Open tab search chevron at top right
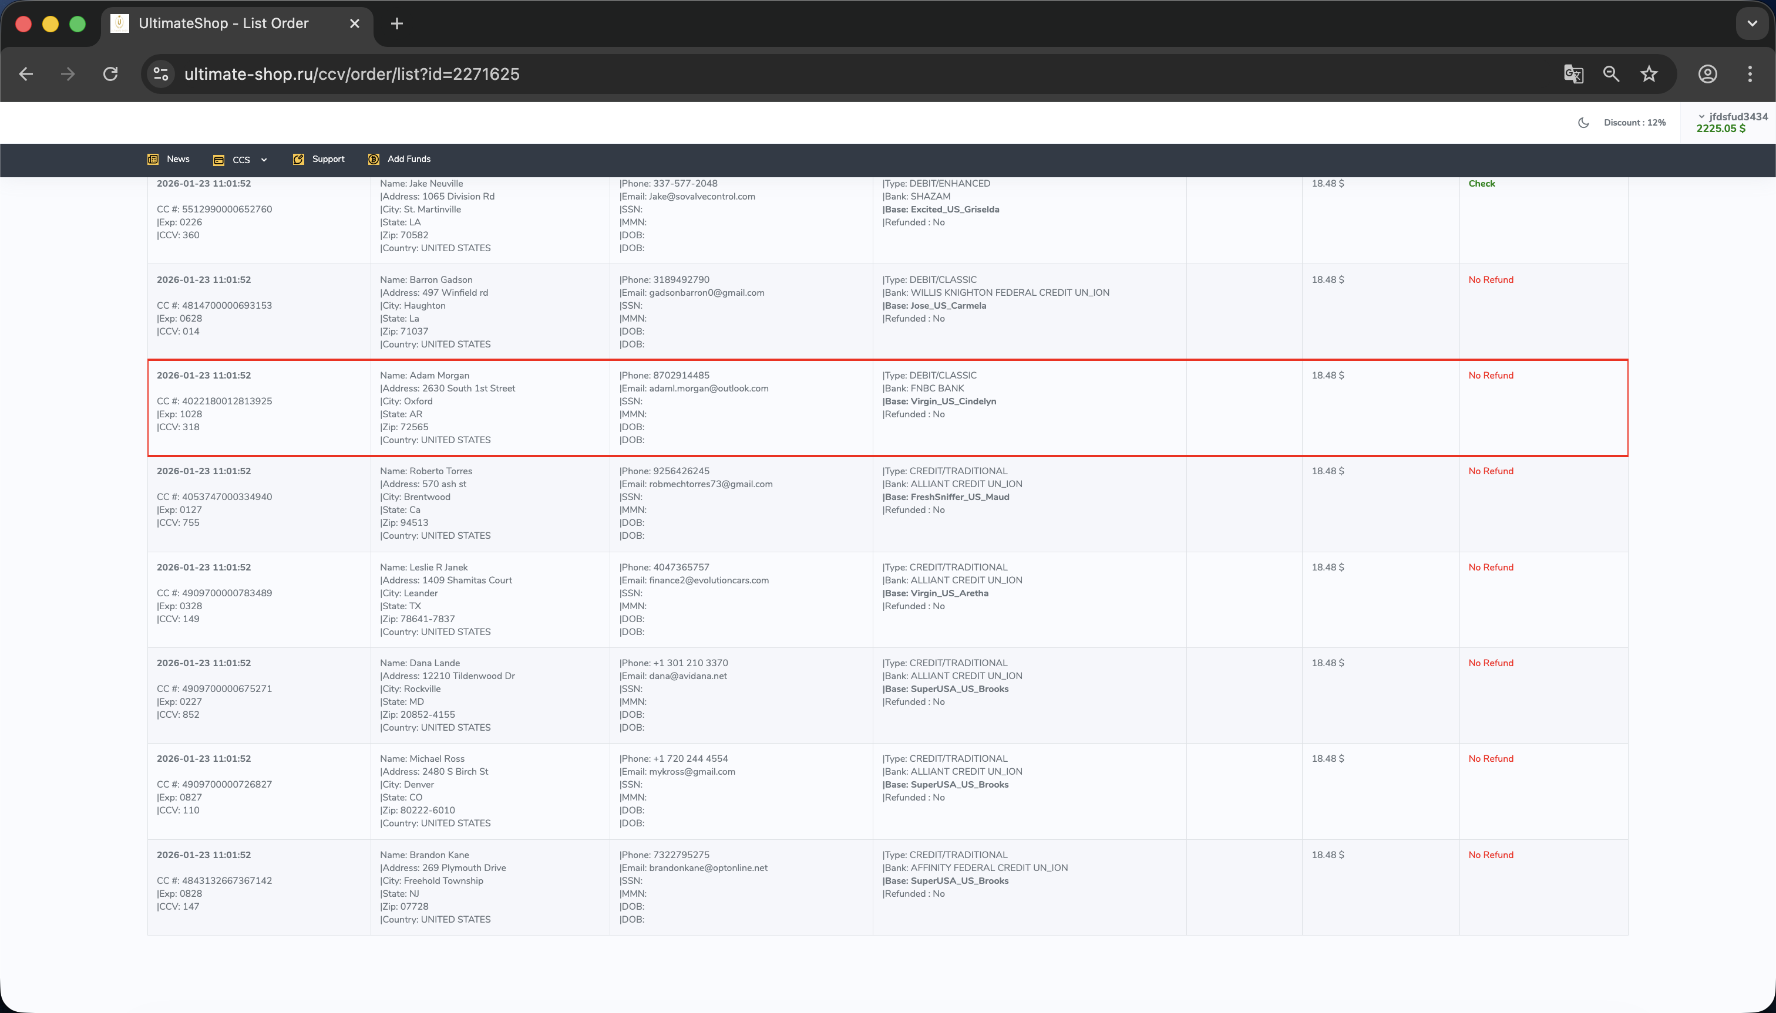 (1752, 23)
